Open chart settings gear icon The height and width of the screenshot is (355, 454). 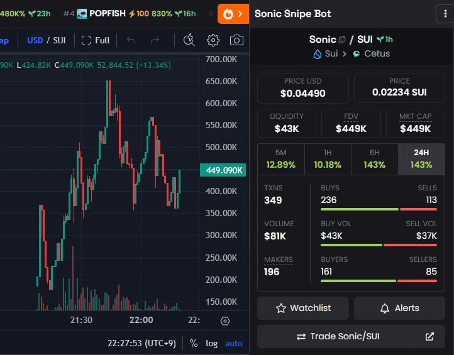[x=213, y=40]
